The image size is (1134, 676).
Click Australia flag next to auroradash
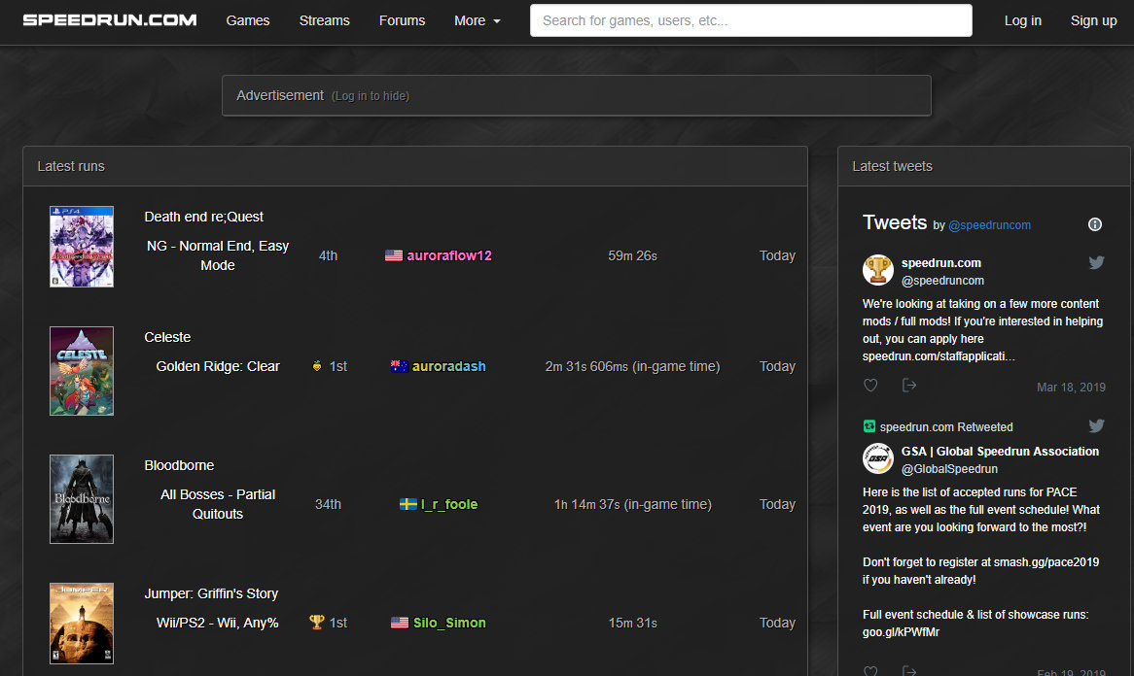point(399,366)
